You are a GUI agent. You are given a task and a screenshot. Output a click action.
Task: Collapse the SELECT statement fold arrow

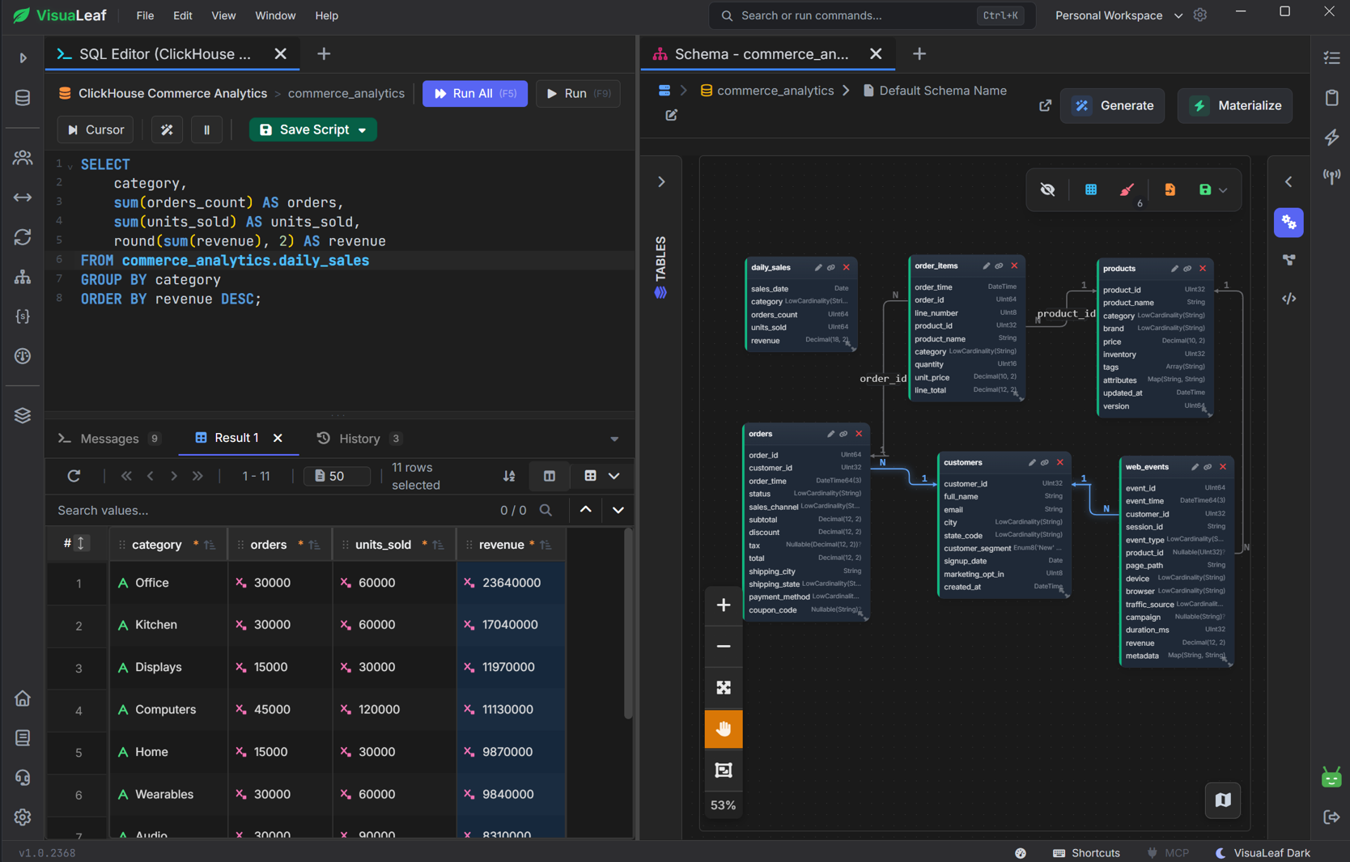pos(70,166)
